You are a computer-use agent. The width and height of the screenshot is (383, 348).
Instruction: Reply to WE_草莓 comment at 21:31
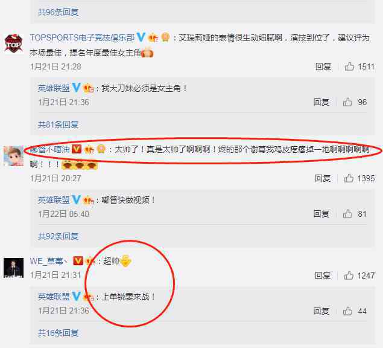[x=323, y=275]
